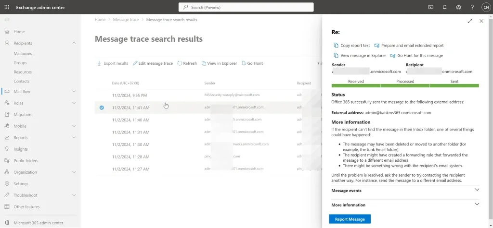Open notifications bell icon
The height and width of the screenshot is (228, 493).
coord(444,7)
